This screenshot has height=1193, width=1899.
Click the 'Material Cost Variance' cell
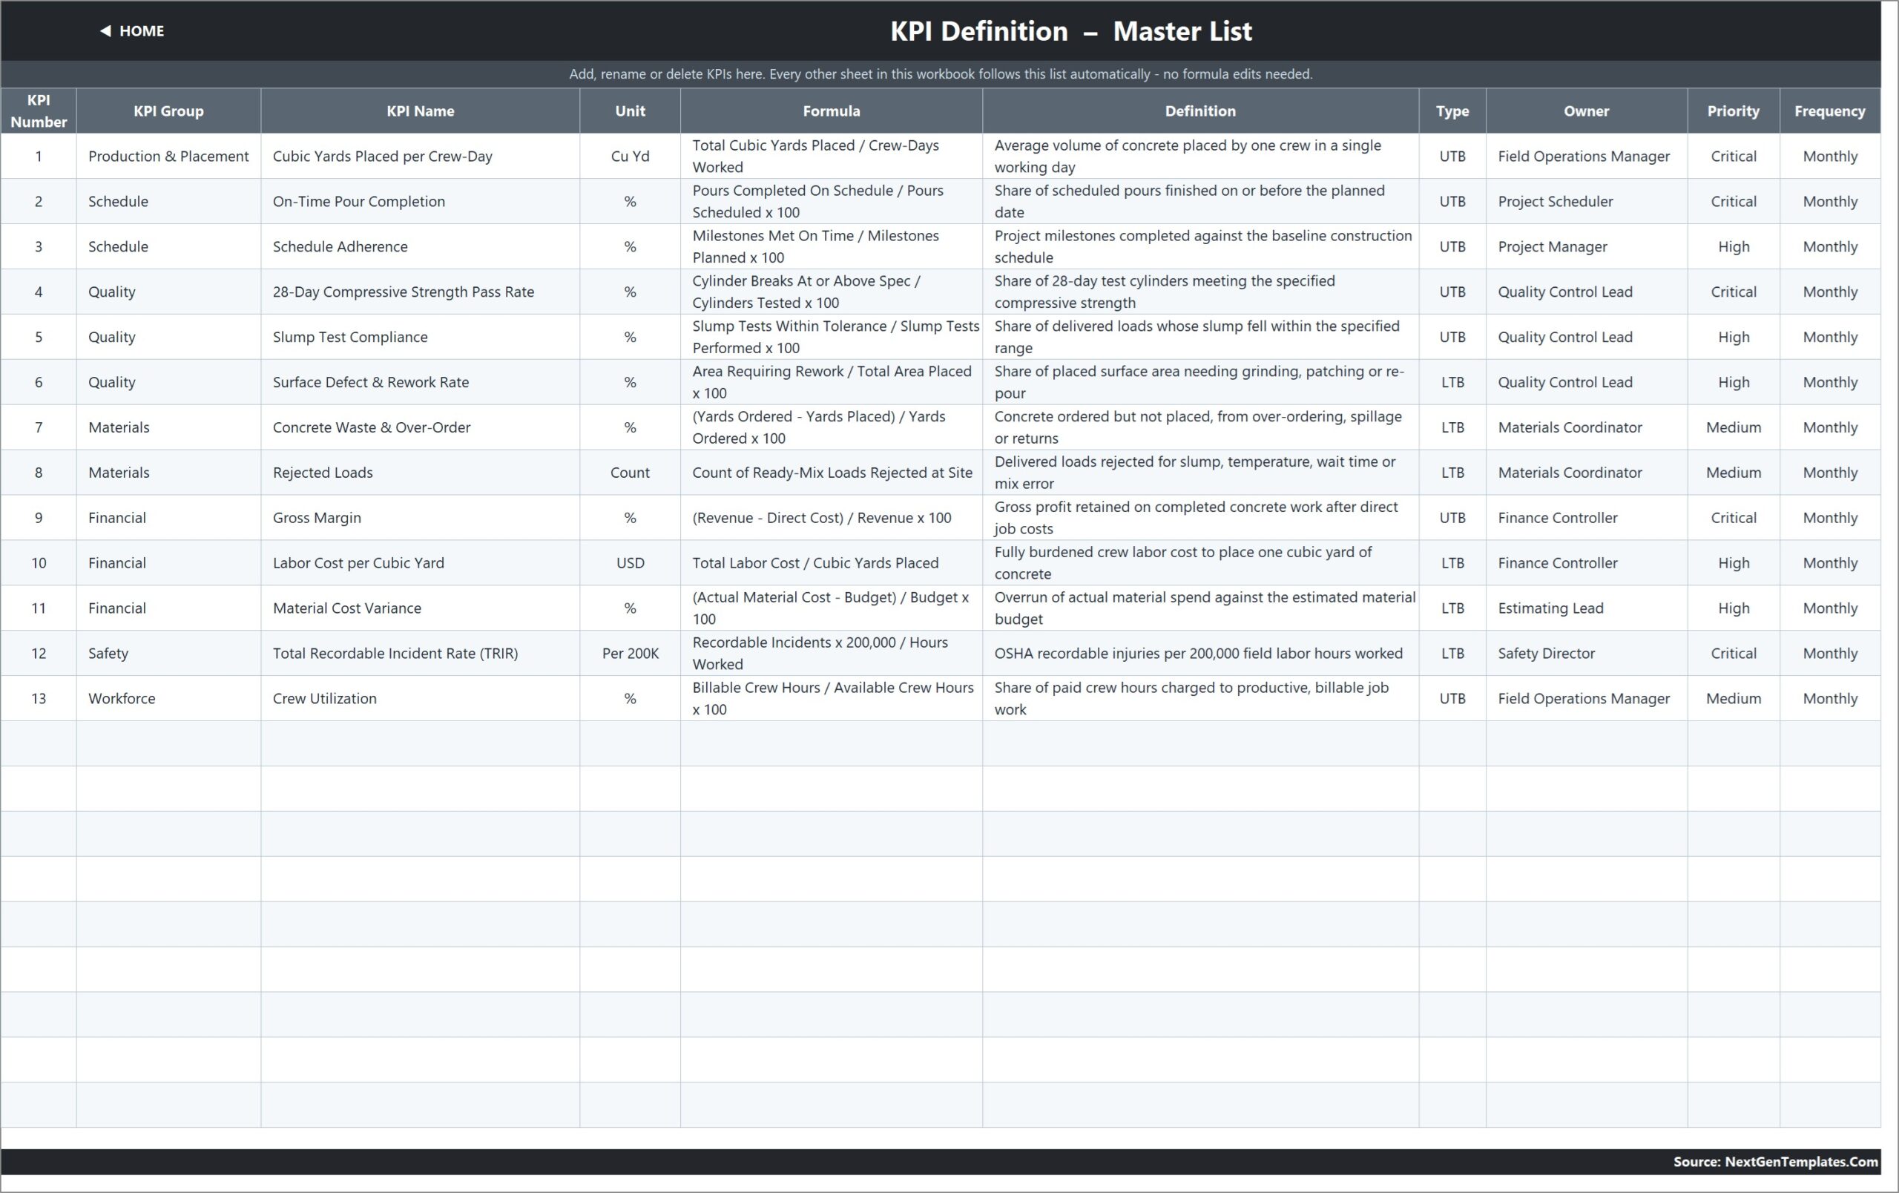pos(421,608)
